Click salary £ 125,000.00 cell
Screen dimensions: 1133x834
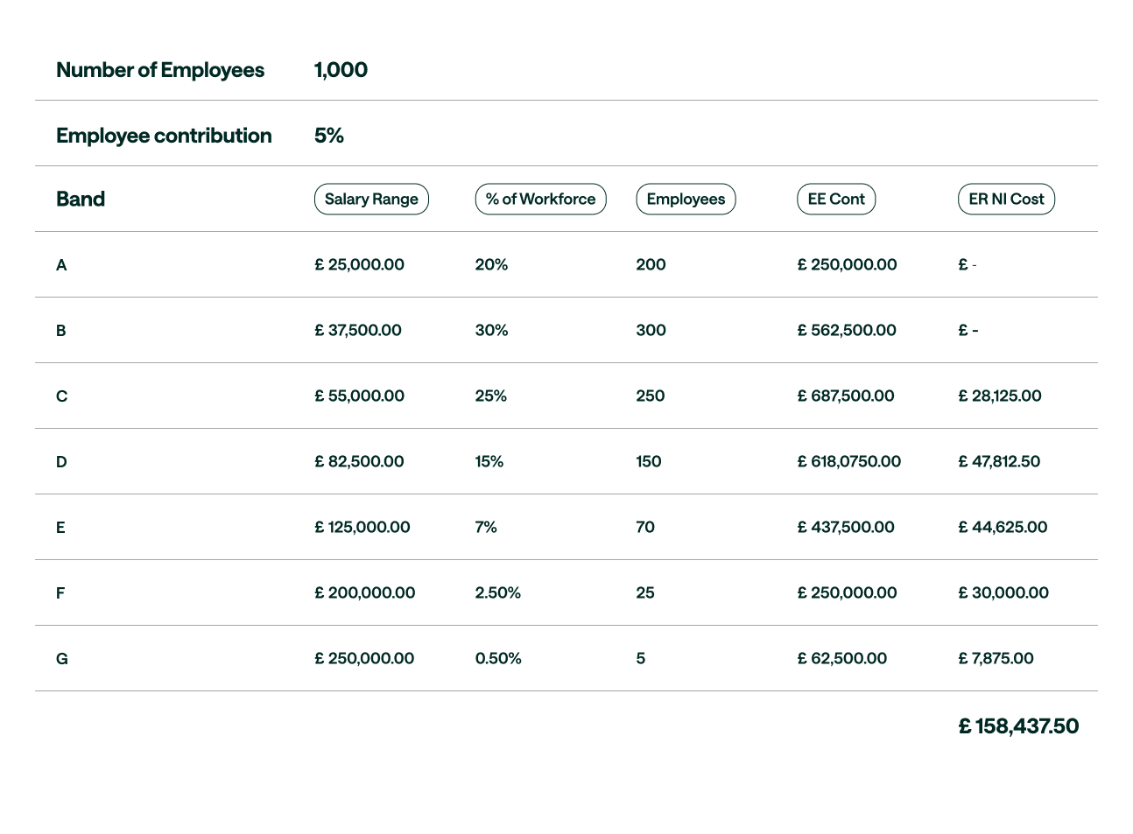362,527
